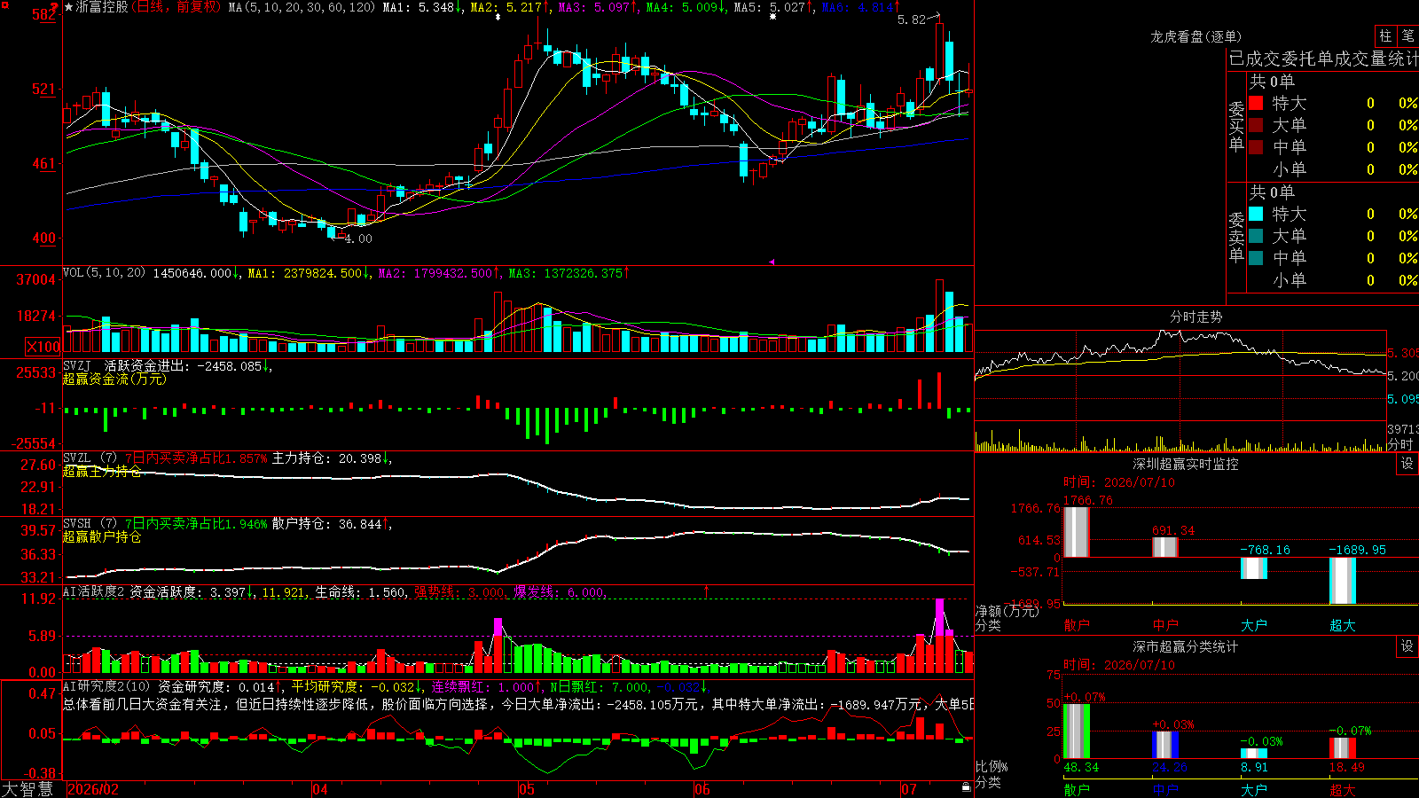Click the AI活跃度2 indicator label
Viewport: 1419px width, 798px height.
coord(94,592)
